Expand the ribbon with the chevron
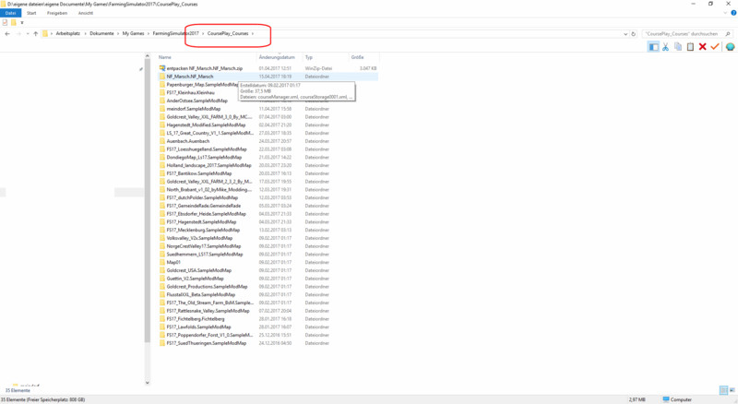This screenshot has height=404, width=738. pyautogui.click(x=724, y=15)
